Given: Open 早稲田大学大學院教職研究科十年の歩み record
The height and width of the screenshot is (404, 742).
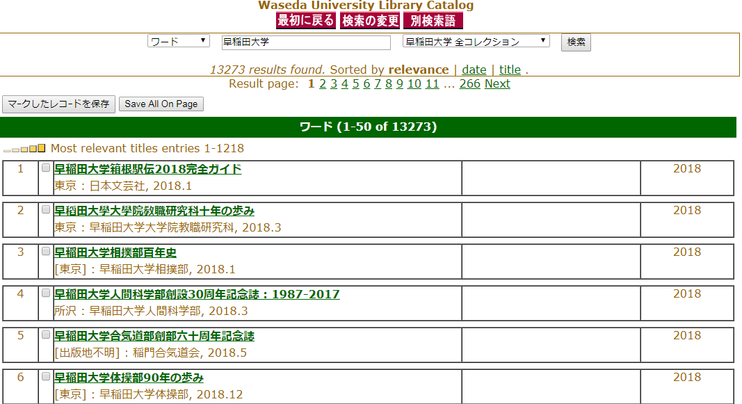Looking at the screenshot, I should [154, 211].
